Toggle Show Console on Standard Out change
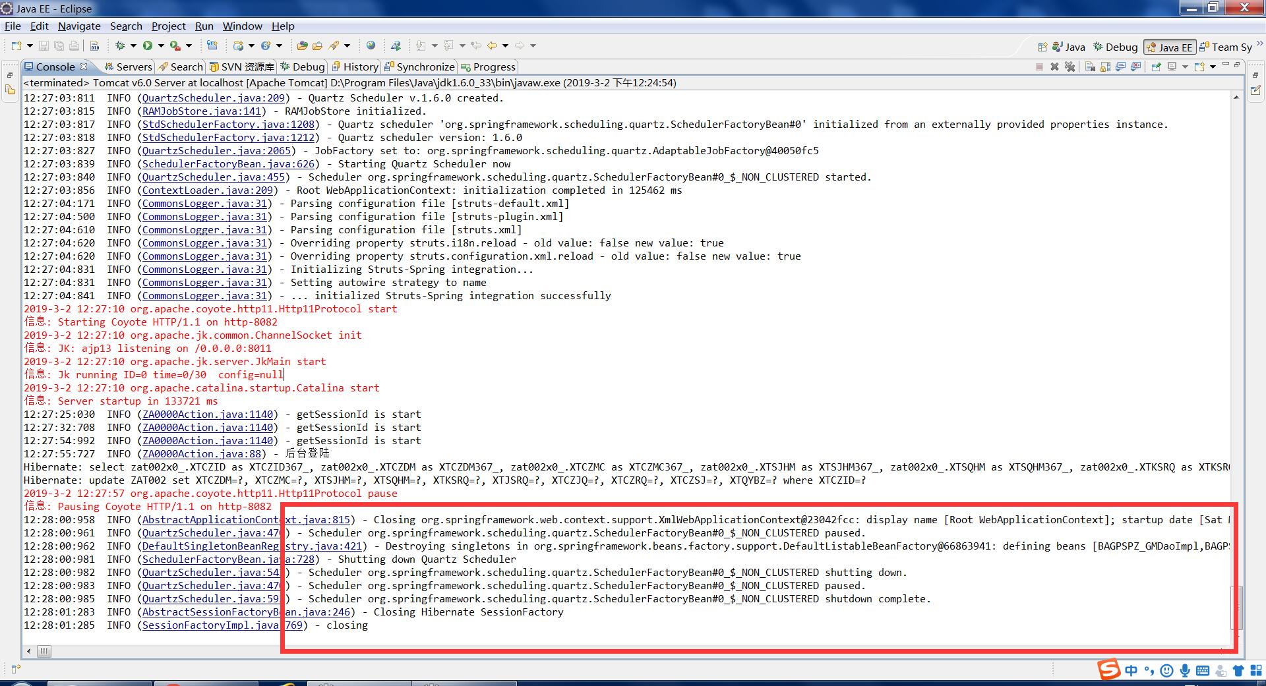This screenshot has width=1266, height=686. tap(1120, 66)
